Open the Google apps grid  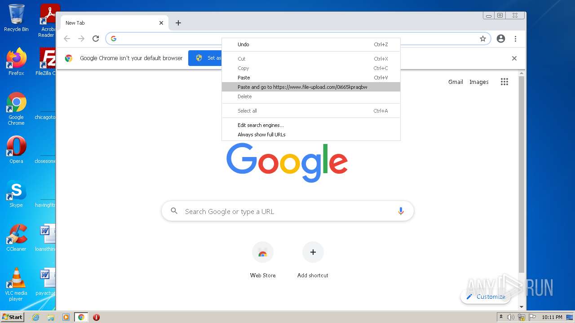coord(504,82)
